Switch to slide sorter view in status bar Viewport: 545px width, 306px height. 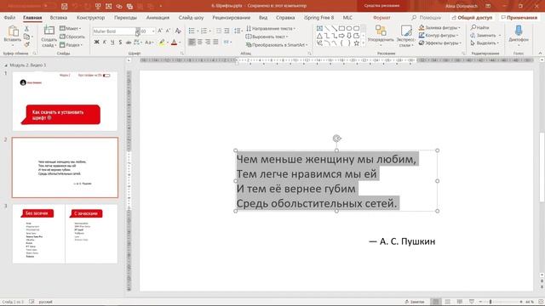(448, 302)
